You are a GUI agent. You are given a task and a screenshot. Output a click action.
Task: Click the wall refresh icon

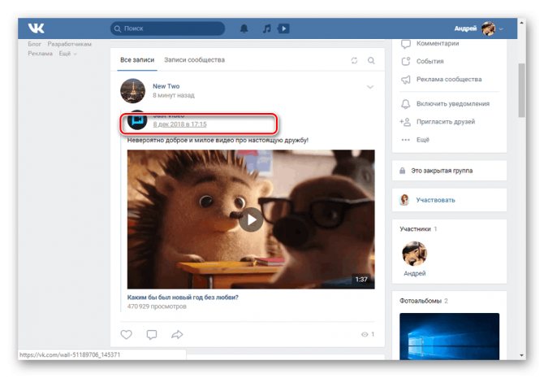click(x=354, y=60)
